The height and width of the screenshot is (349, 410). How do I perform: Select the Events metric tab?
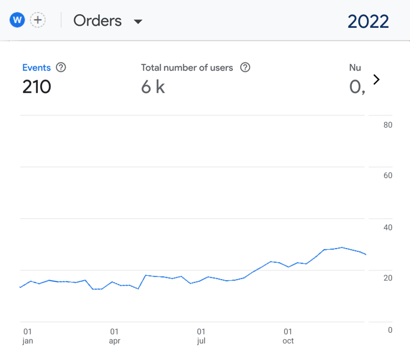click(x=36, y=68)
